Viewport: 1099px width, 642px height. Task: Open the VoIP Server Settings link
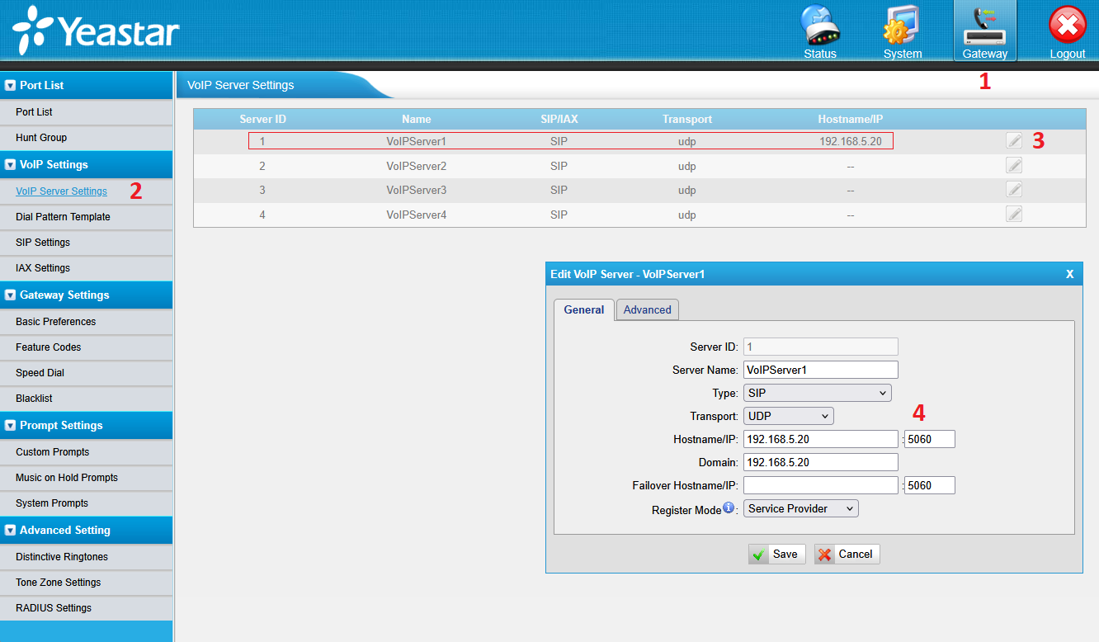click(x=61, y=191)
